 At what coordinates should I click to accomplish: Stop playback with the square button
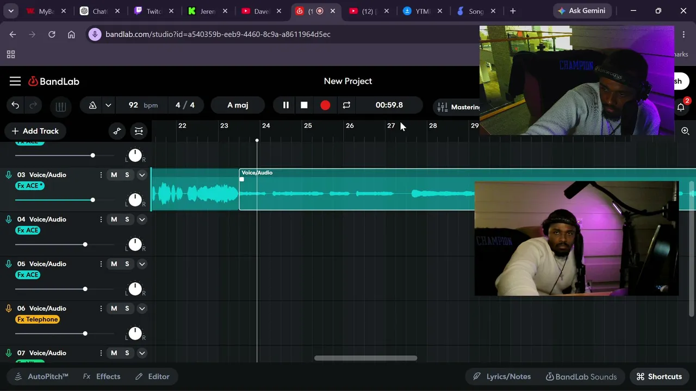[x=304, y=105]
